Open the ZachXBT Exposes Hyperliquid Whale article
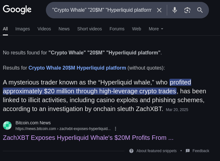The height and width of the screenshot is (161, 220). click(x=88, y=138)
